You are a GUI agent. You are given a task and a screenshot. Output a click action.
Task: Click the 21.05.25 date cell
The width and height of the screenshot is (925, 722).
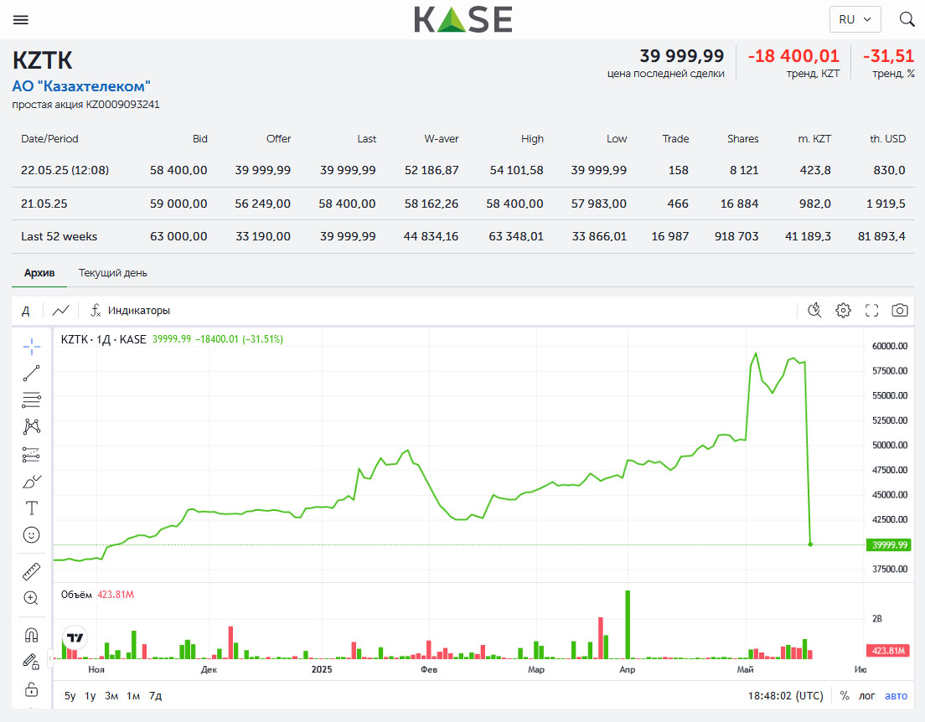pyautogui.click(x=44, y=204)
